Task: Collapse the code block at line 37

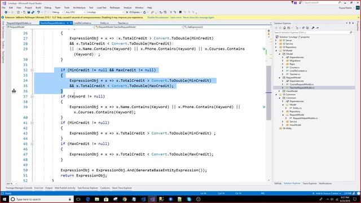Action: [x=32, y=96]
